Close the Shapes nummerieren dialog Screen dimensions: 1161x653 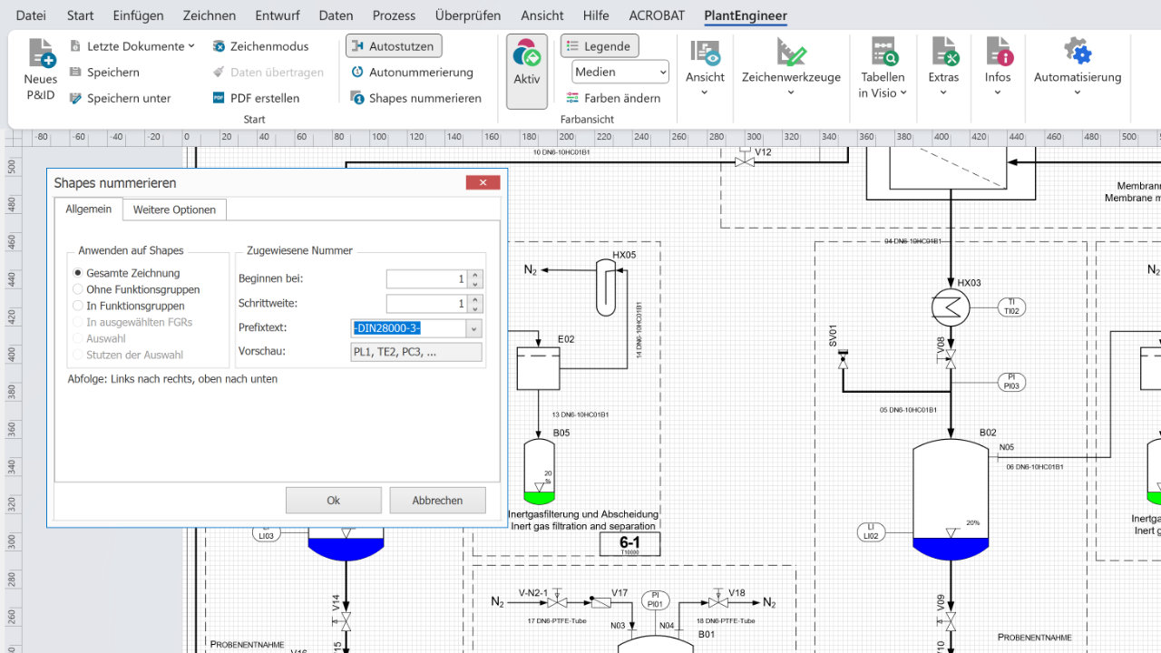[483, 182]
